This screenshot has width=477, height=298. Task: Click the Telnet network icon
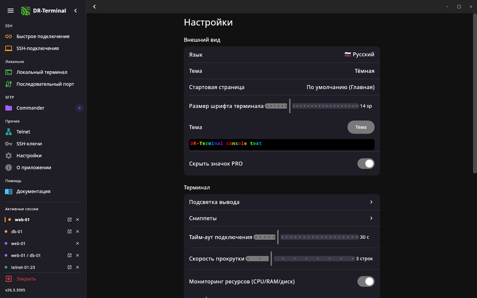9,132
